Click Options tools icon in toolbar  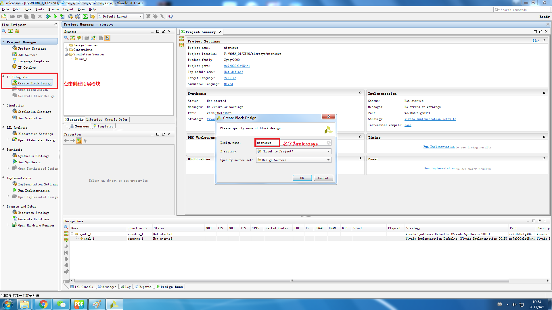pos(77,16)
